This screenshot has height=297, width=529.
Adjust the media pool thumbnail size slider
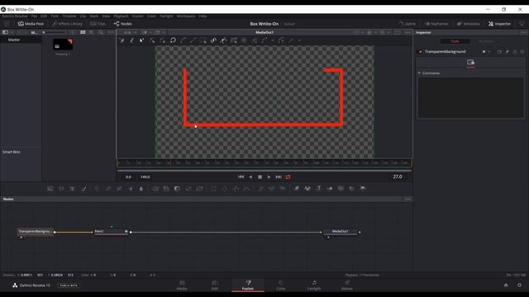click(x=54, y=32)
